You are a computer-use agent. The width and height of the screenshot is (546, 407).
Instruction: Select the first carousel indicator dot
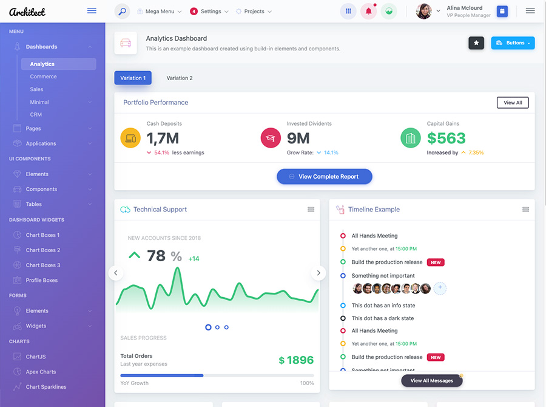pyautogui.click(x=208, y=327)
